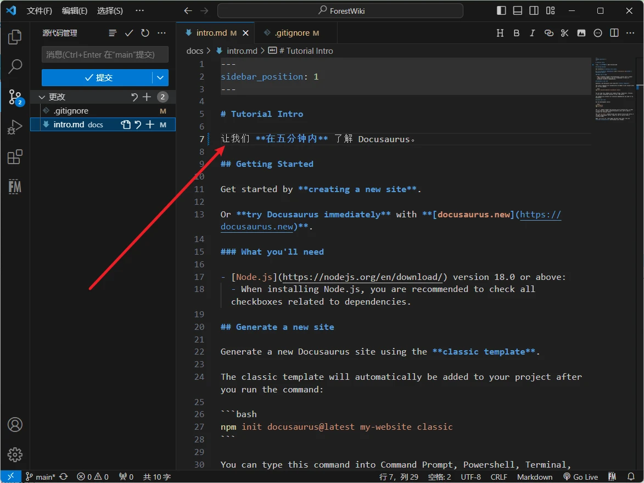Click the commit message input field
The width and height of the screenshot is (644, 483).
[x=105, y=54]
